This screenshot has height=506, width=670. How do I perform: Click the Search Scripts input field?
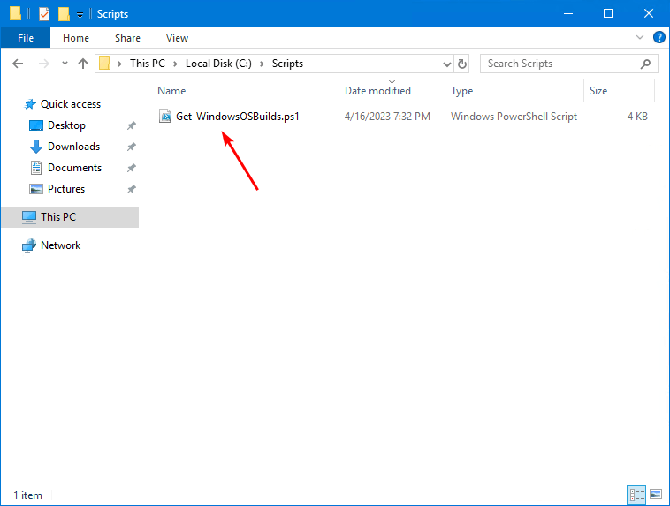coord(560,64)
